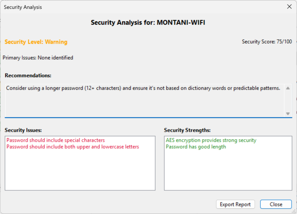Click the Security Issues heading label

pyautogui.click(x=23, y=130)
